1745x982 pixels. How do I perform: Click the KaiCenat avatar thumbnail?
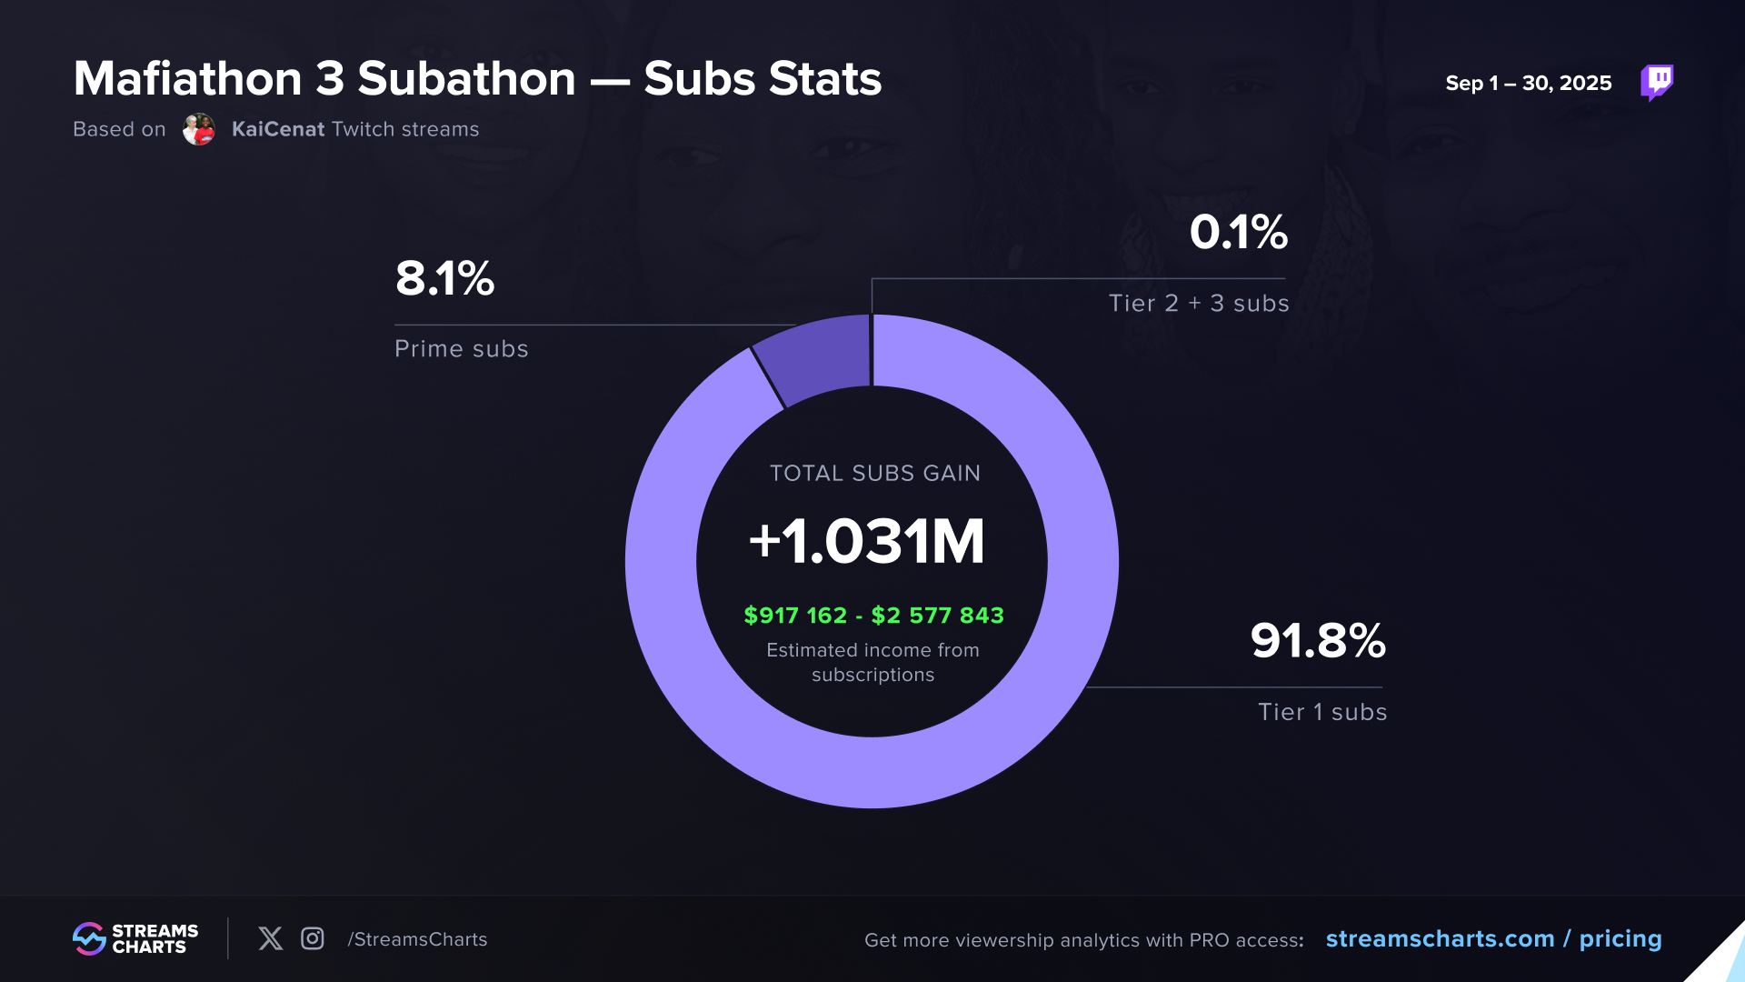[198, 130]
